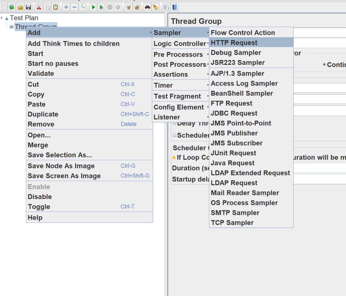Click the blue plus Expand All icon
The height and width of the screenshot is (296, 346).
(66, 7)
